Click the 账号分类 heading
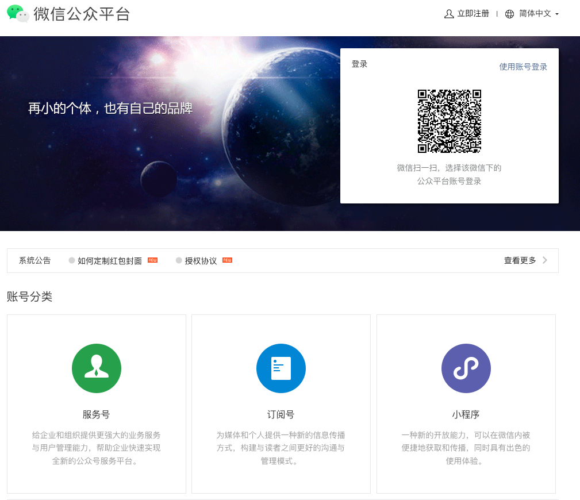Screen dimensions: 580x500 click(x=29, y=297)
